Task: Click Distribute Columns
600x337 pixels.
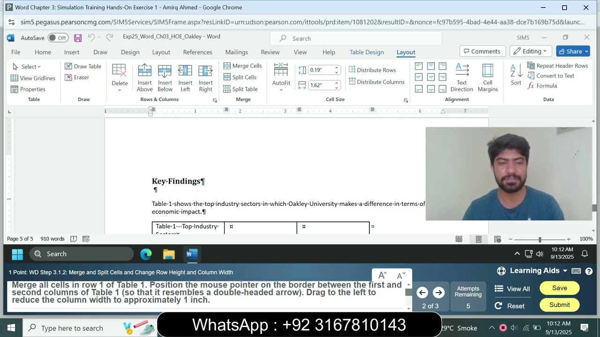Action: [376, 82]
